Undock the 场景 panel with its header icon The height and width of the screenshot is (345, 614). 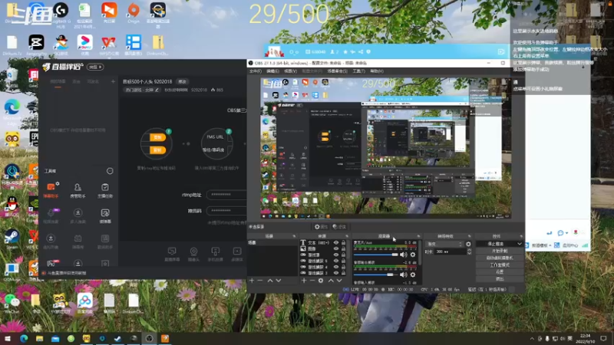click(294, 236)
